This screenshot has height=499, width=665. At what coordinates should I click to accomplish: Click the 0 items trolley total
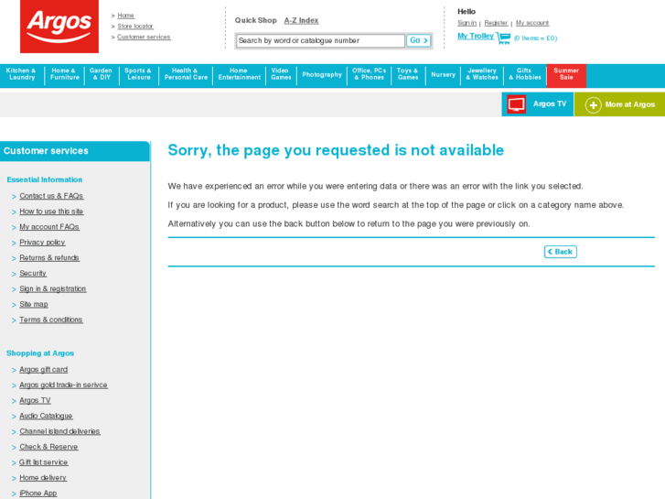pos(535,38)
